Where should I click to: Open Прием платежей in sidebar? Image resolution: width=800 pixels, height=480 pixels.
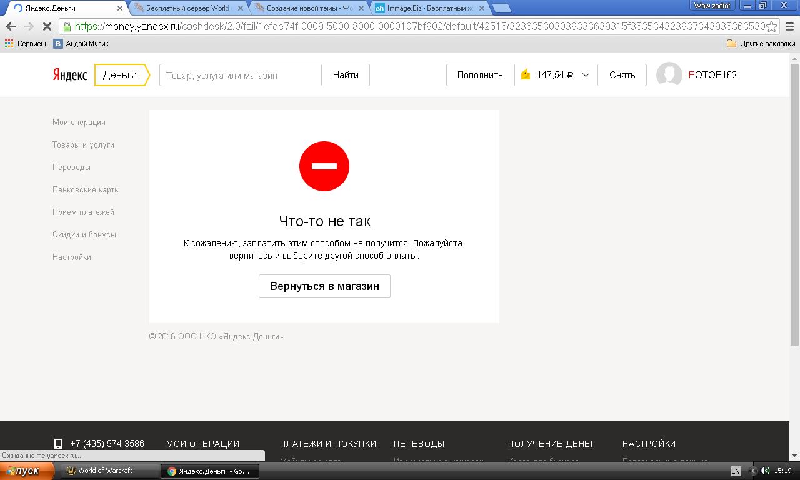pos(83,212)
